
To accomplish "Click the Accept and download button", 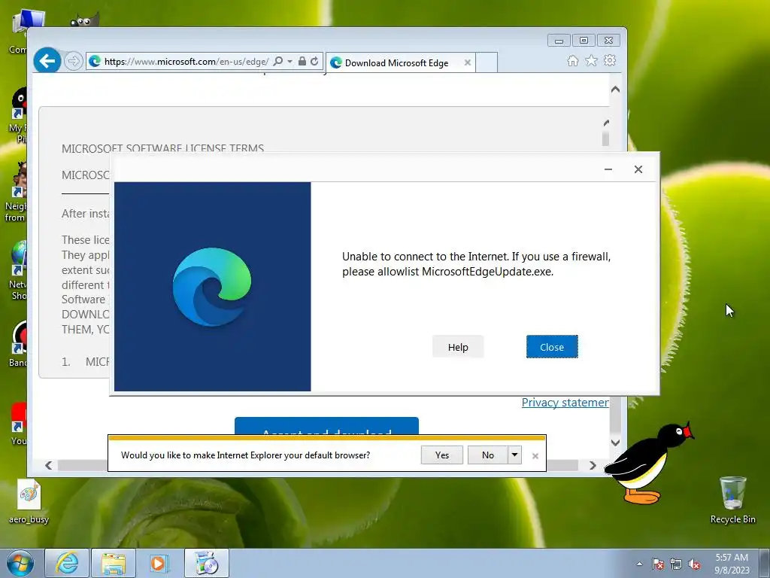I will tap(326, 426).
